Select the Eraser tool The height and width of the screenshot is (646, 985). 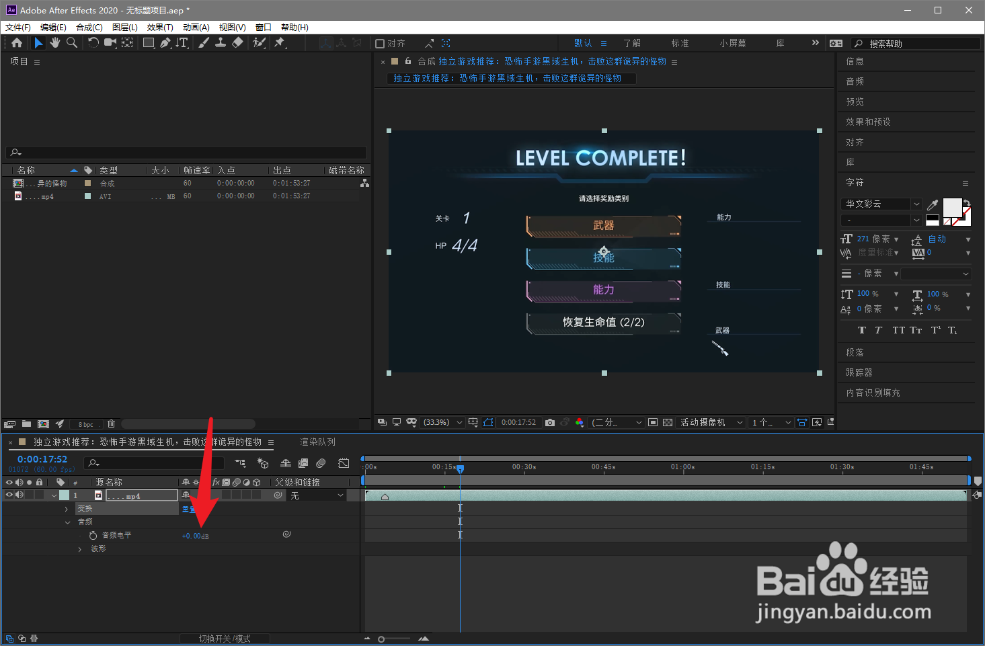[x=237, y=43]
